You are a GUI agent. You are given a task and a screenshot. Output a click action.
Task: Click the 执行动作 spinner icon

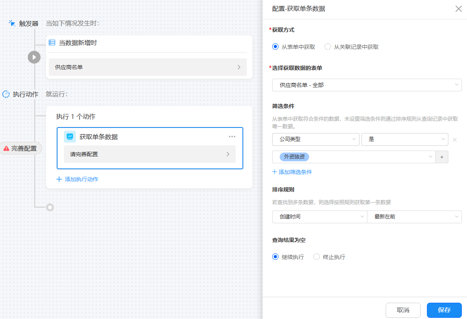point(6,94)
